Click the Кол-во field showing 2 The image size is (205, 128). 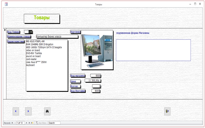(96, 86)
